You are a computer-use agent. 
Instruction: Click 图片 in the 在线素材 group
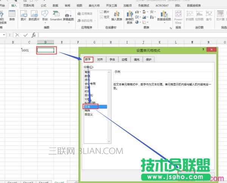tap(104, 12)
